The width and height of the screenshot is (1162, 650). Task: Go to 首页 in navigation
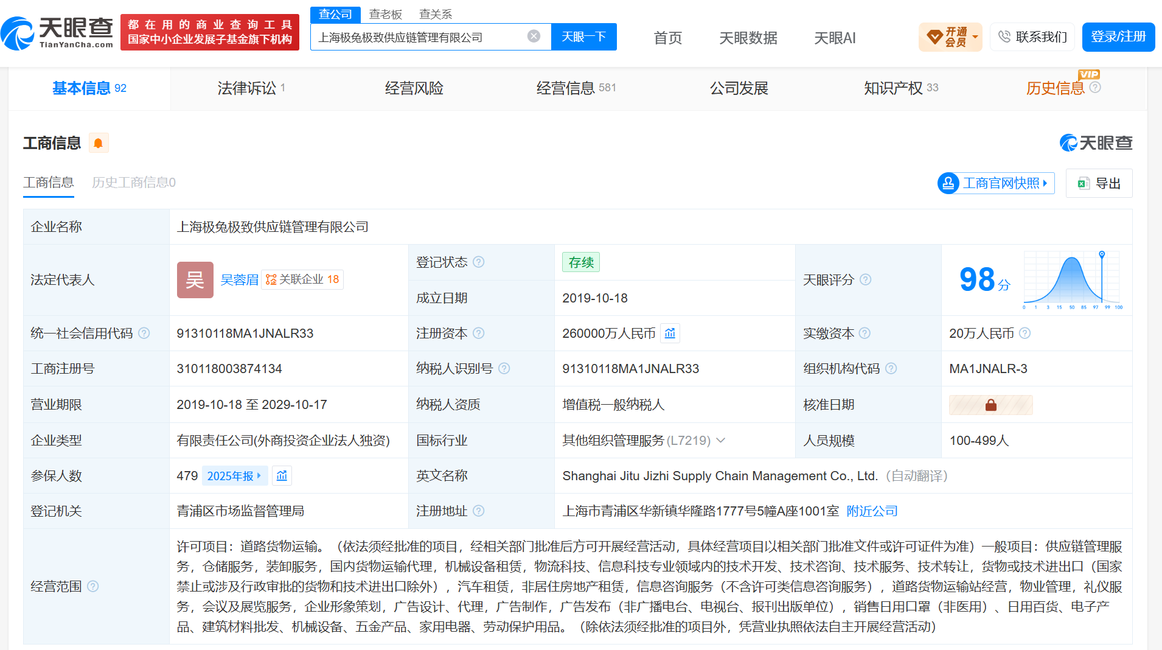[668, 38]
